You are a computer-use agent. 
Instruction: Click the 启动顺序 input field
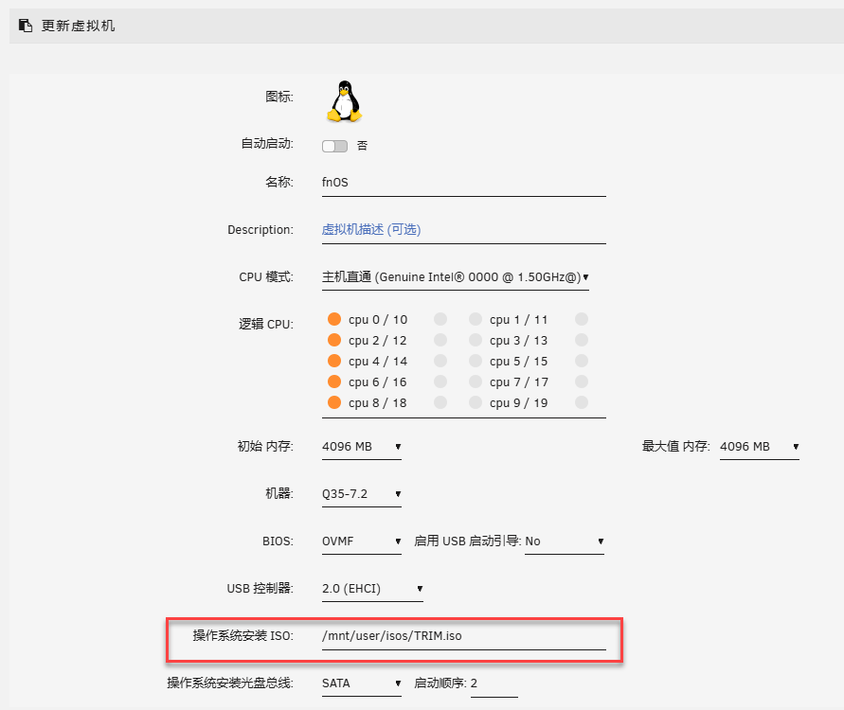point(494,683)
